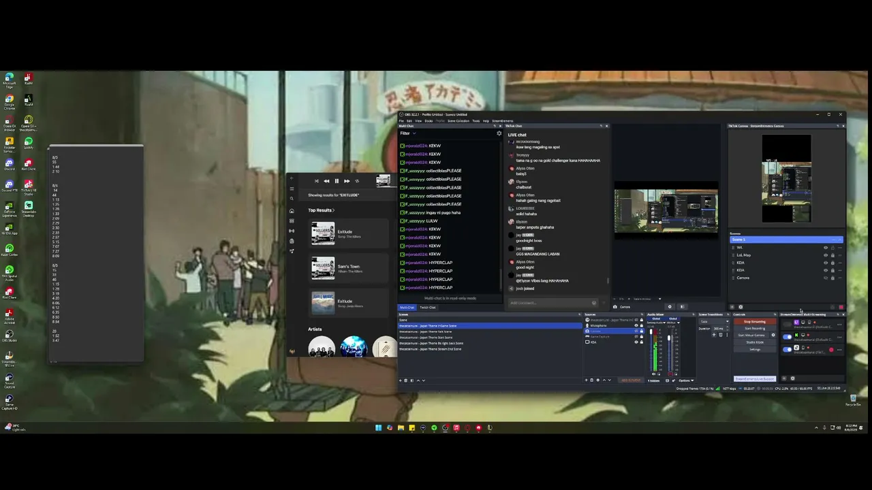The height and width of the screenshot is (490, 872).
Task: Add a Multi-Streaming destination with plus icon
Action: pyautogui.click(x=783, y=378)
